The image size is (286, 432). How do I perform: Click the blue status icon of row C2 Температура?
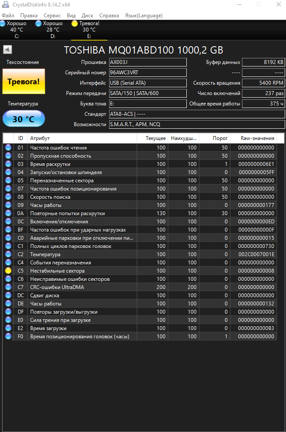coord(8,254)
